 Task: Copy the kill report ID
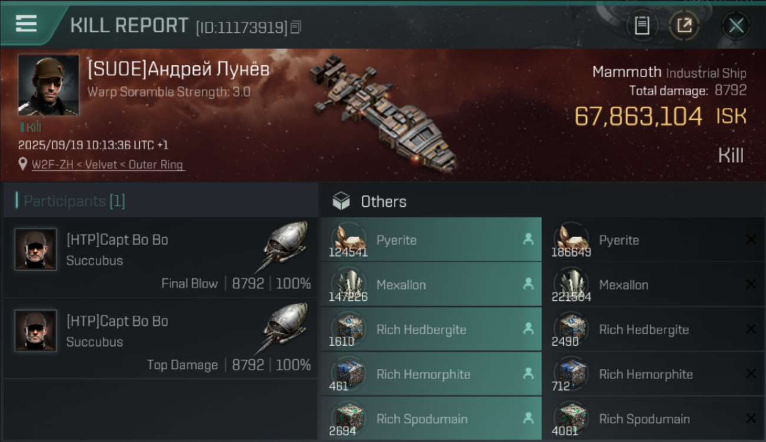[x=296, y=27]
